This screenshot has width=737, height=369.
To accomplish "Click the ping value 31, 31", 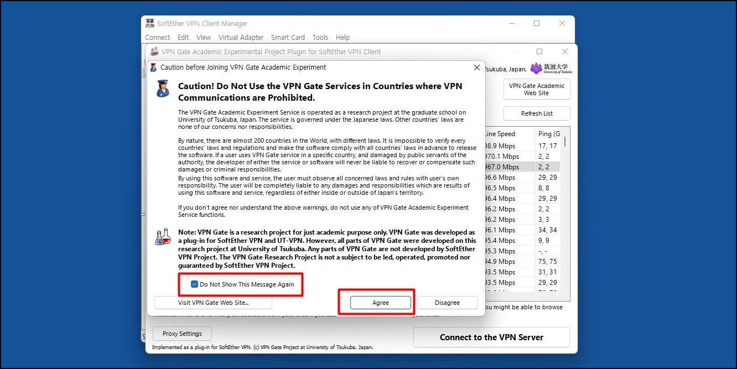I will 547,272.
